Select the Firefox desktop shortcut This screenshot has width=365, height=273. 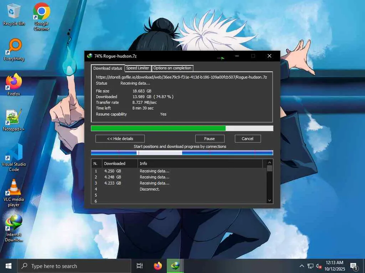pyautogui.click(x=14, y=85)
